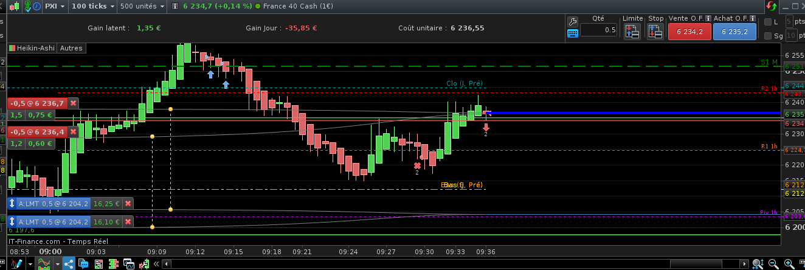The width and height of the screenshot is (805, 270).
Task: Cancel the A:LMT order showing 16,25 €
Action: 128,204
